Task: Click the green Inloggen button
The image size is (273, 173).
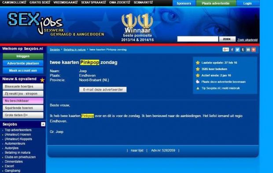Action: pyautogui.click(x=23, y=56)
